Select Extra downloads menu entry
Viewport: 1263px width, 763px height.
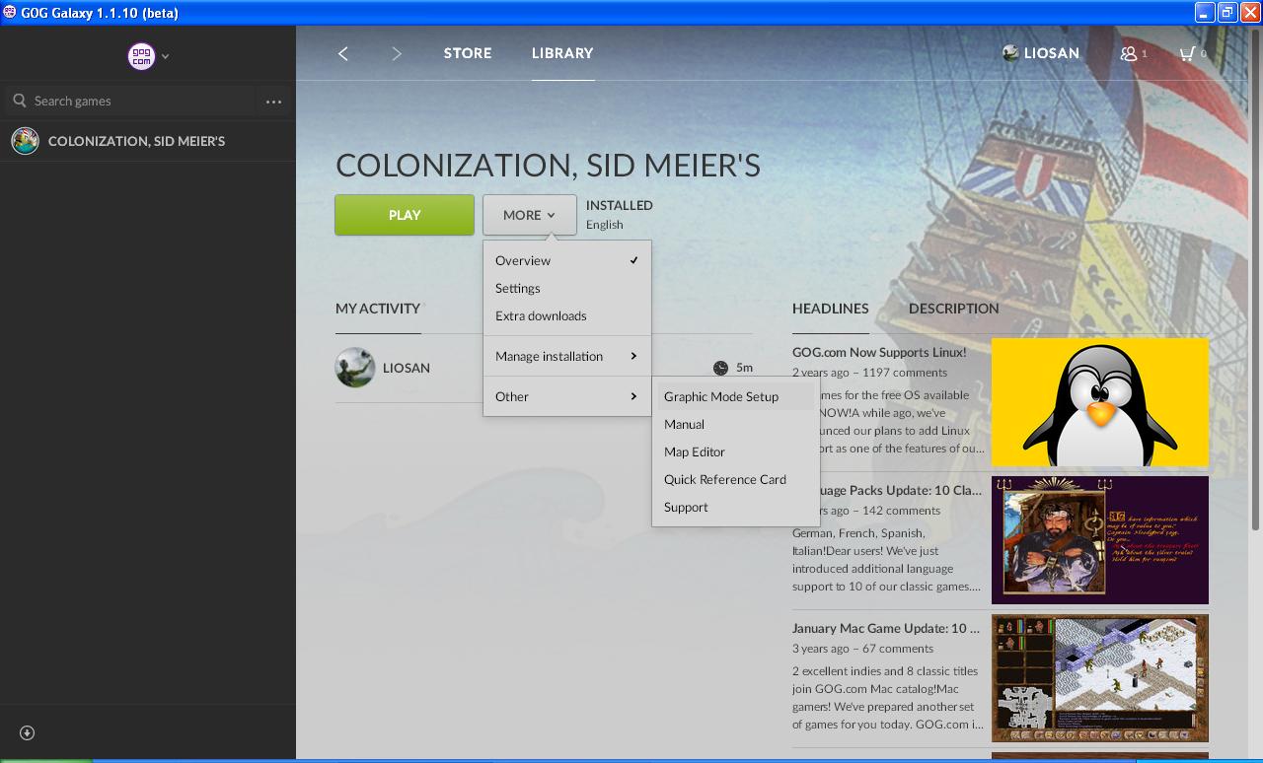566,315
